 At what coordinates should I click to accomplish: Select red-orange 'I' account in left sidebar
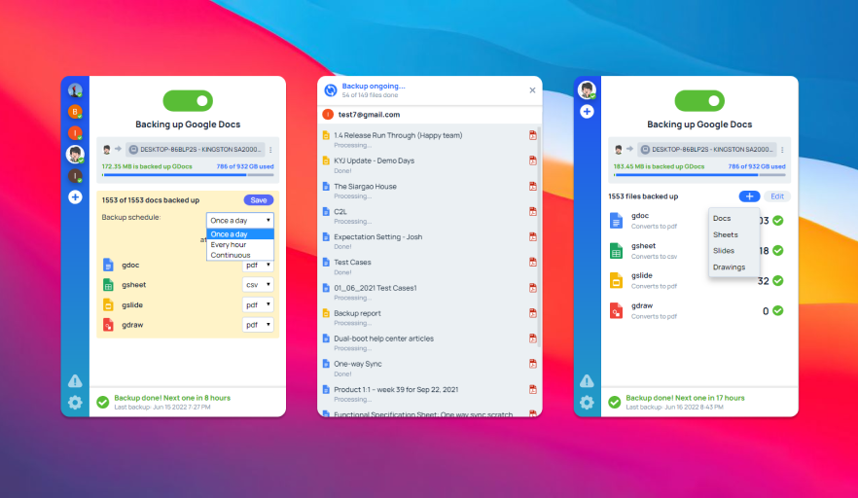coord(75,133)
